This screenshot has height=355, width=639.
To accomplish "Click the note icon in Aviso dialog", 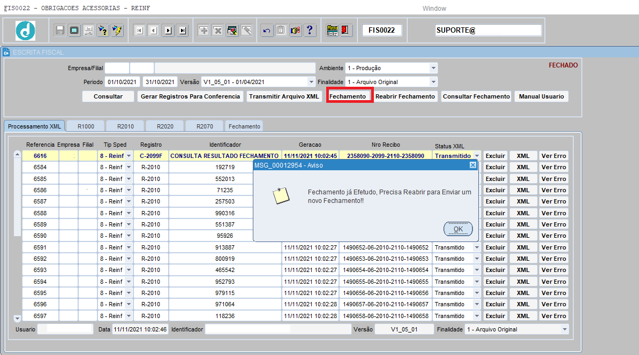I will (281, 195).
